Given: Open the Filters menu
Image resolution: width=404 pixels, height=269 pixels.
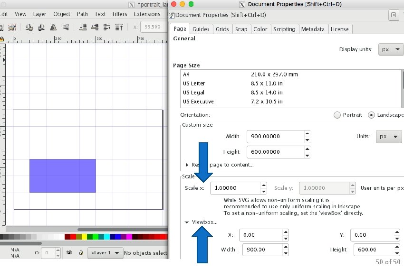Looking at the screenshot, I should pos(120,14).
